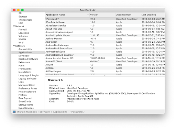Select Storage in the sidebar
Viewport: 176px width, 129px height.
(23, 17)
